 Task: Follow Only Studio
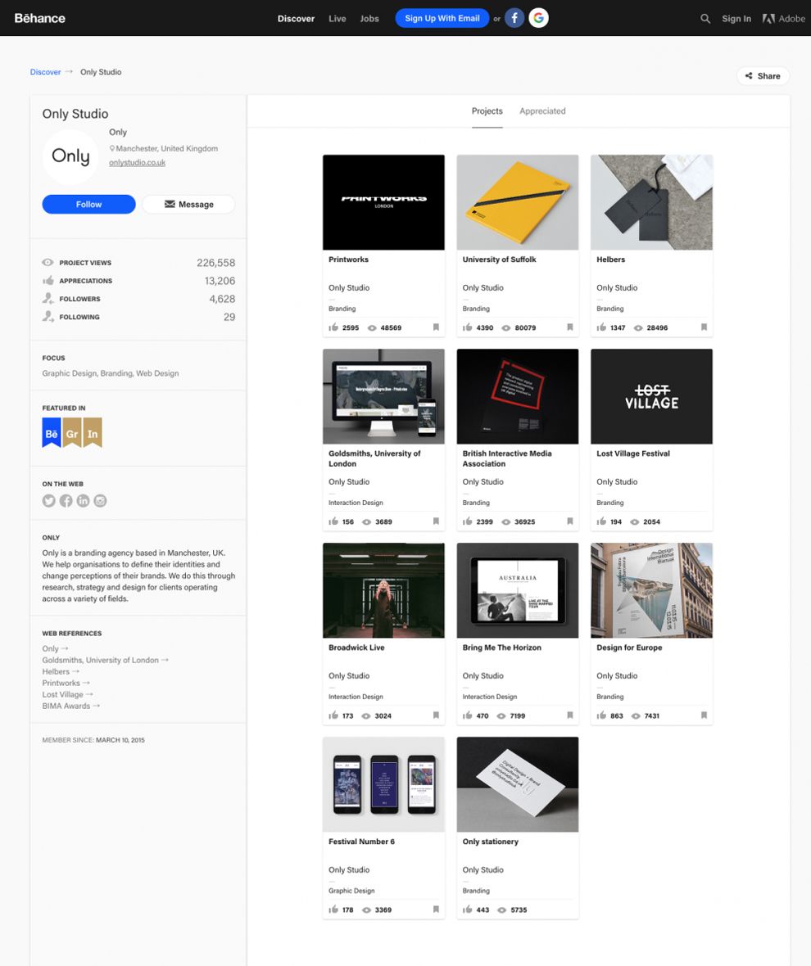pyautogui.click(x=88, y=204)
